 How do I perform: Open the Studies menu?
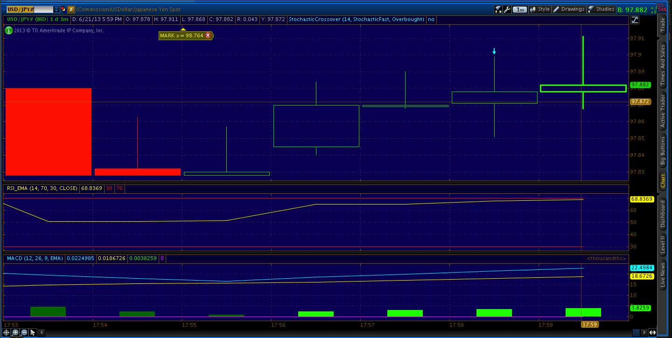[x=602, y=9]
